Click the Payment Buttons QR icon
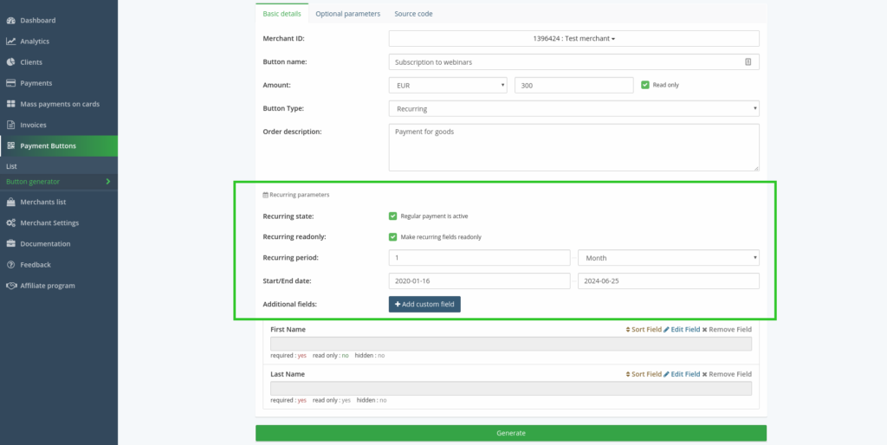 coord(10,146)
